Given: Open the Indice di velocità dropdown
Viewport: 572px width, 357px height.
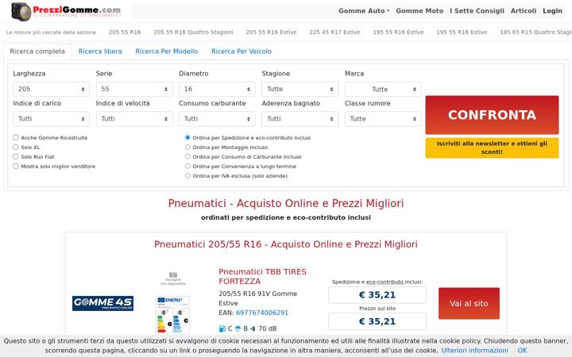Looking at the screenshot, I should 134,119.
